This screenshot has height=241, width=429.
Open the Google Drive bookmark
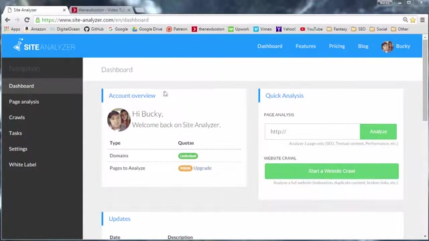[147, 29]
